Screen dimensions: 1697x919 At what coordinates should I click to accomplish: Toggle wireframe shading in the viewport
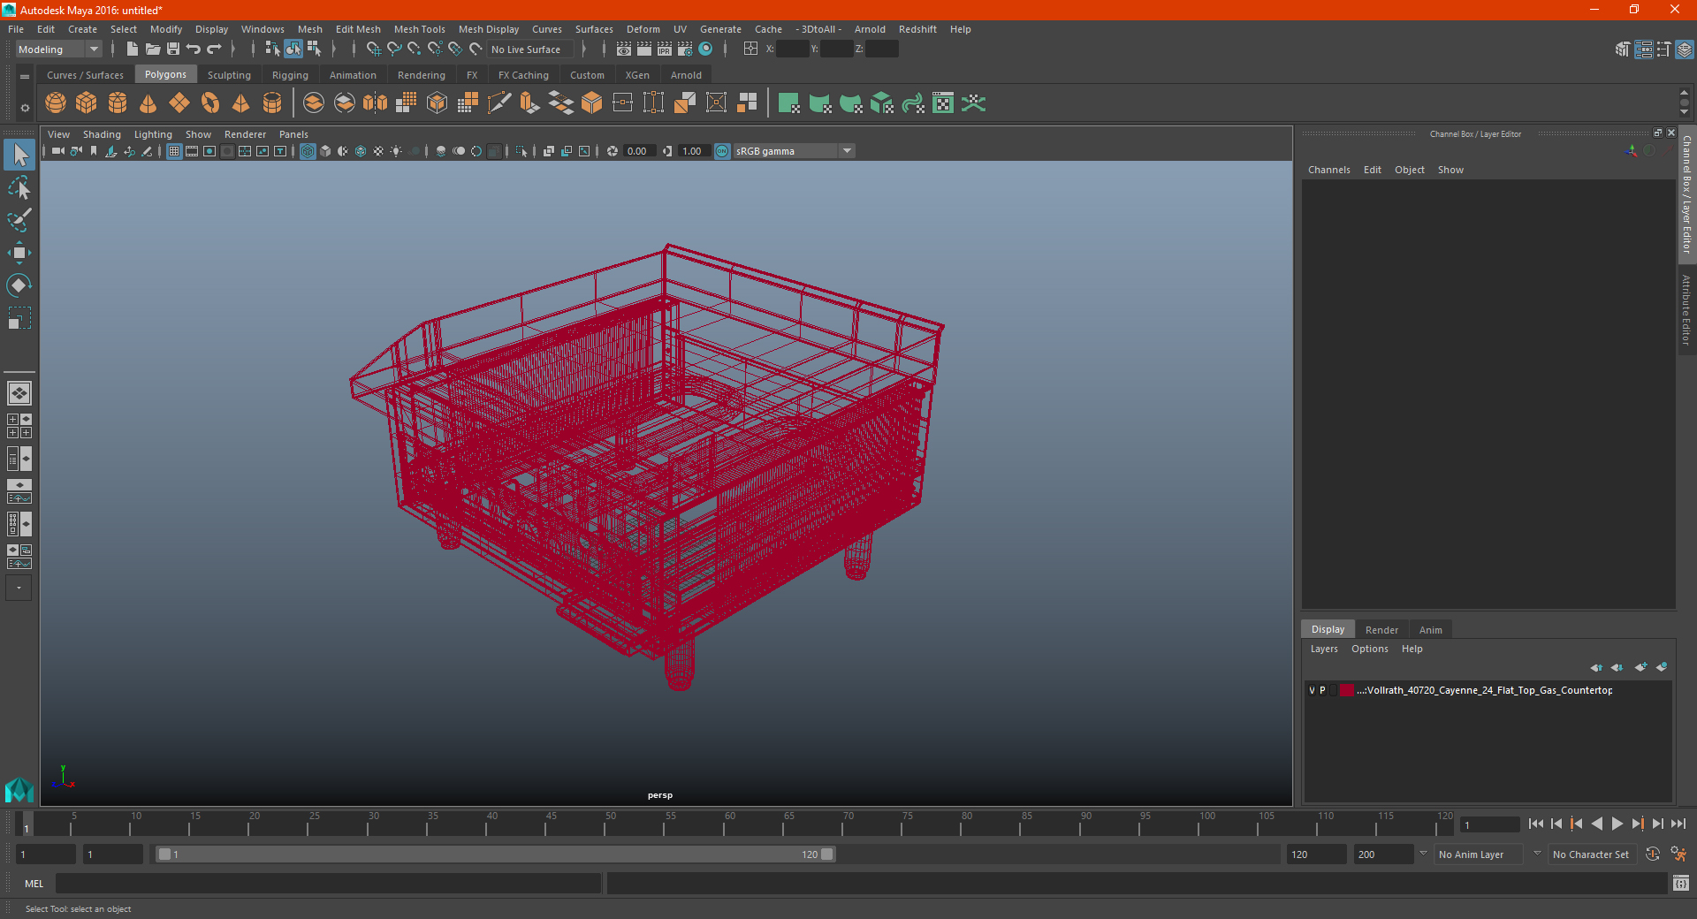coord(308,151)
